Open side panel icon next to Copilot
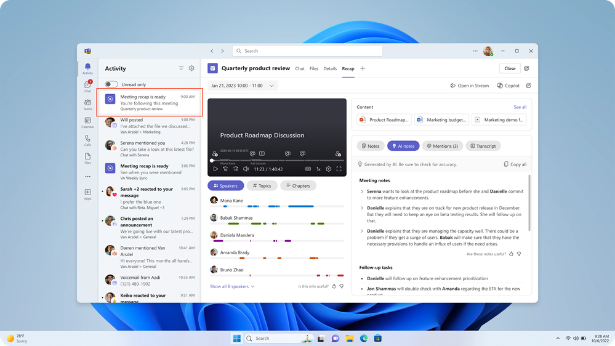Viewport: 615px width, 346px height. 528,86
